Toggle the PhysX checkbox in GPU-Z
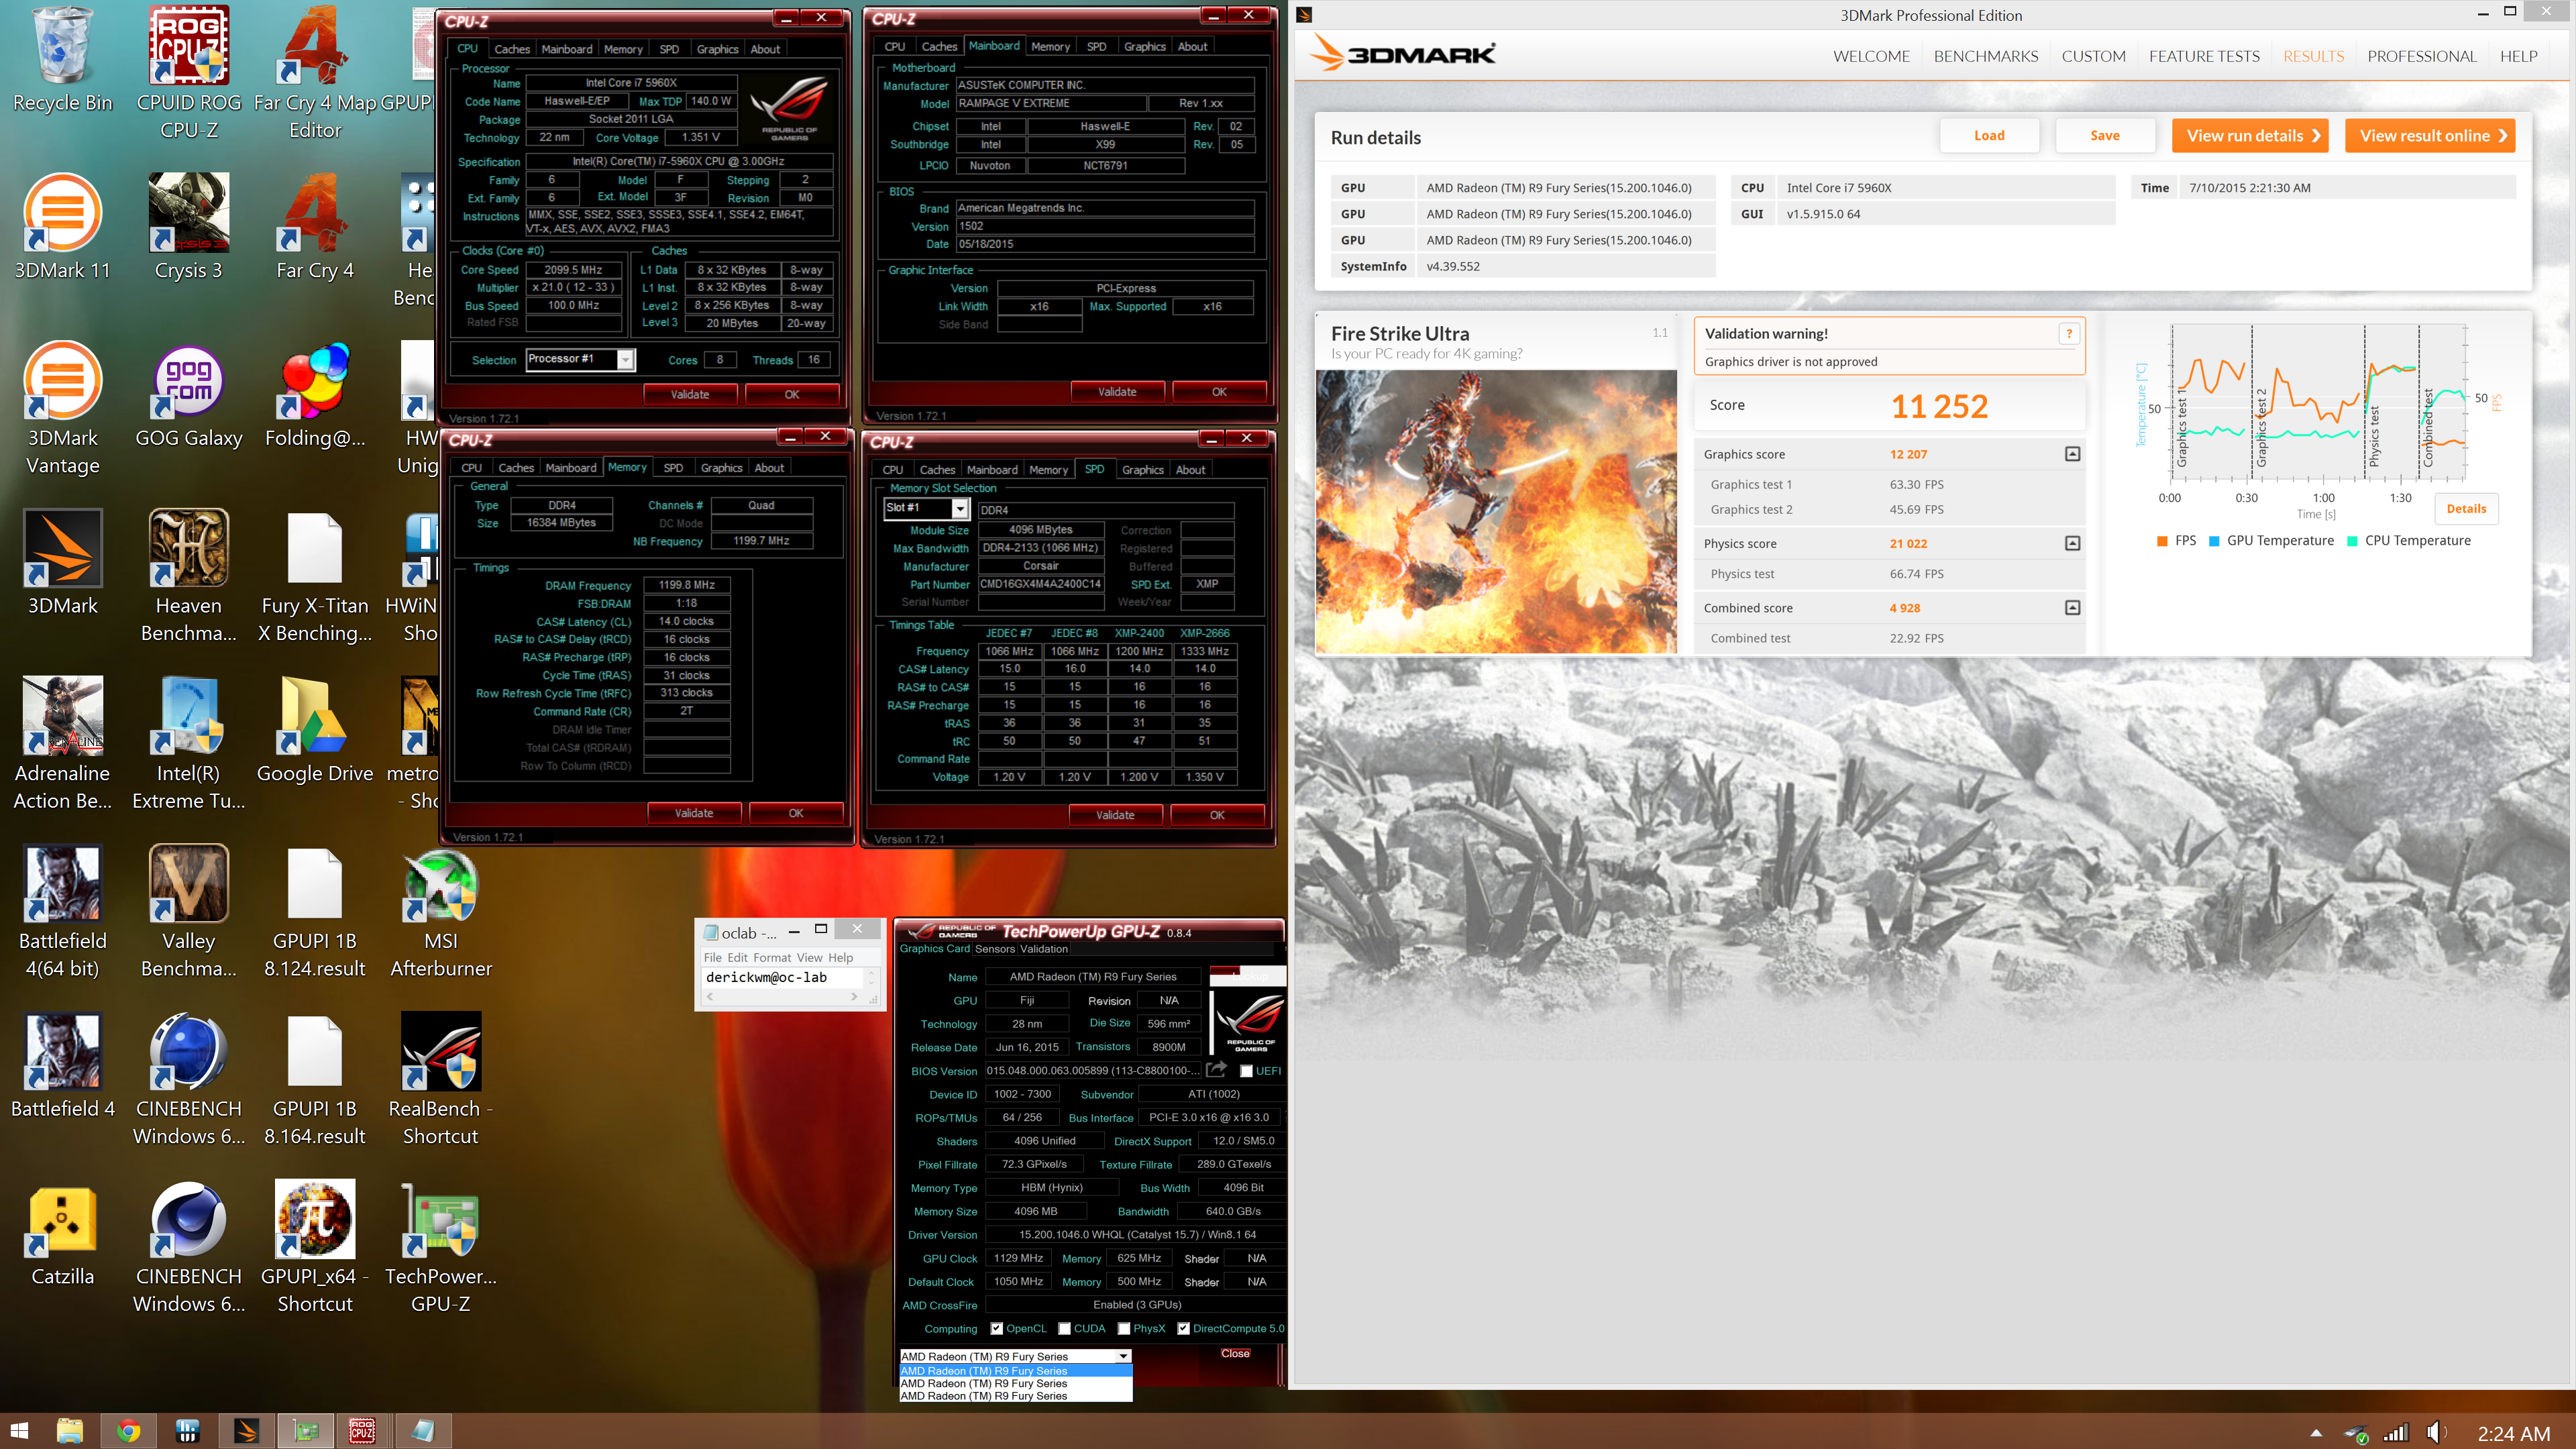This screenshot has width=2576, height=1449. [1124, 1328]
